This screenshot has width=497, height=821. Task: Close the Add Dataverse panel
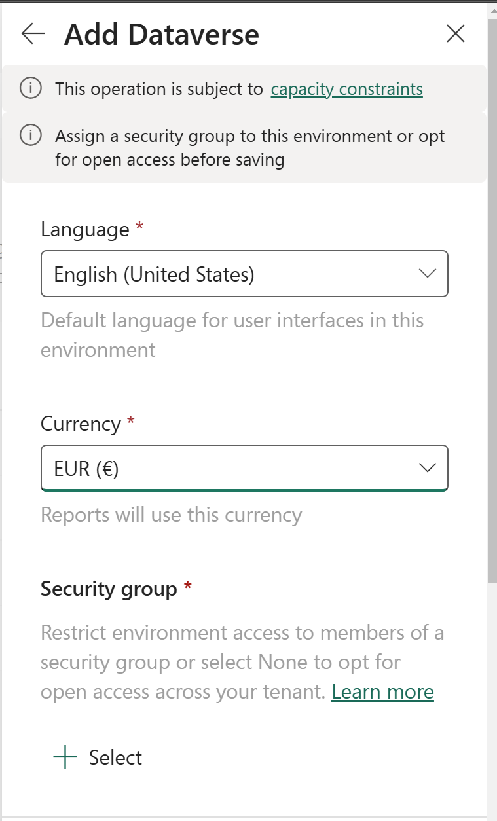[x=455, y=33]
